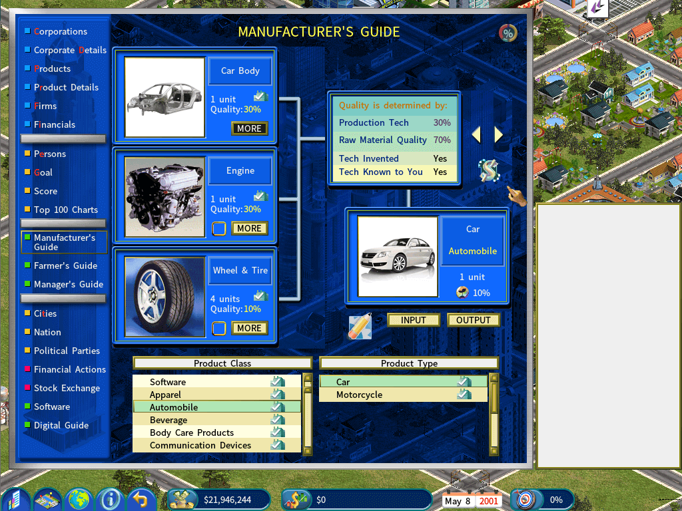Click the city map icon in bottom toolbar

[48, 499]
